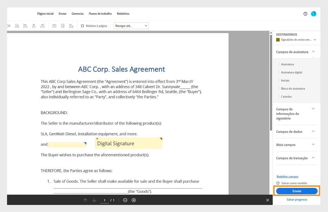The image size is (328, 212).
Task: Check Salvar como modelo
Action: pos(278,183)
